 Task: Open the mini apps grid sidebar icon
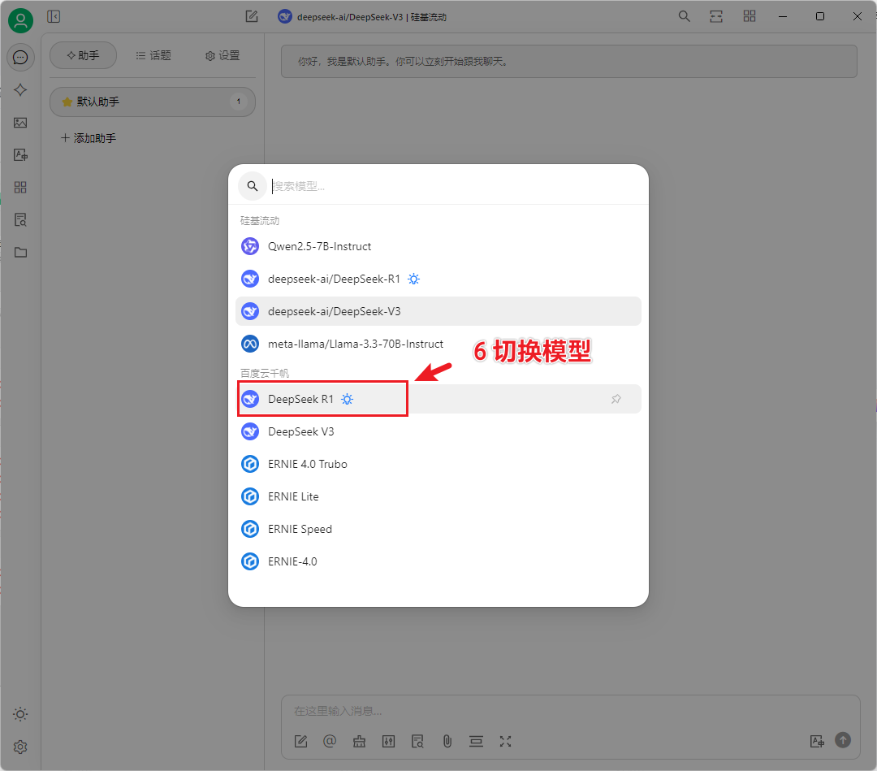(x=20, y=188)
